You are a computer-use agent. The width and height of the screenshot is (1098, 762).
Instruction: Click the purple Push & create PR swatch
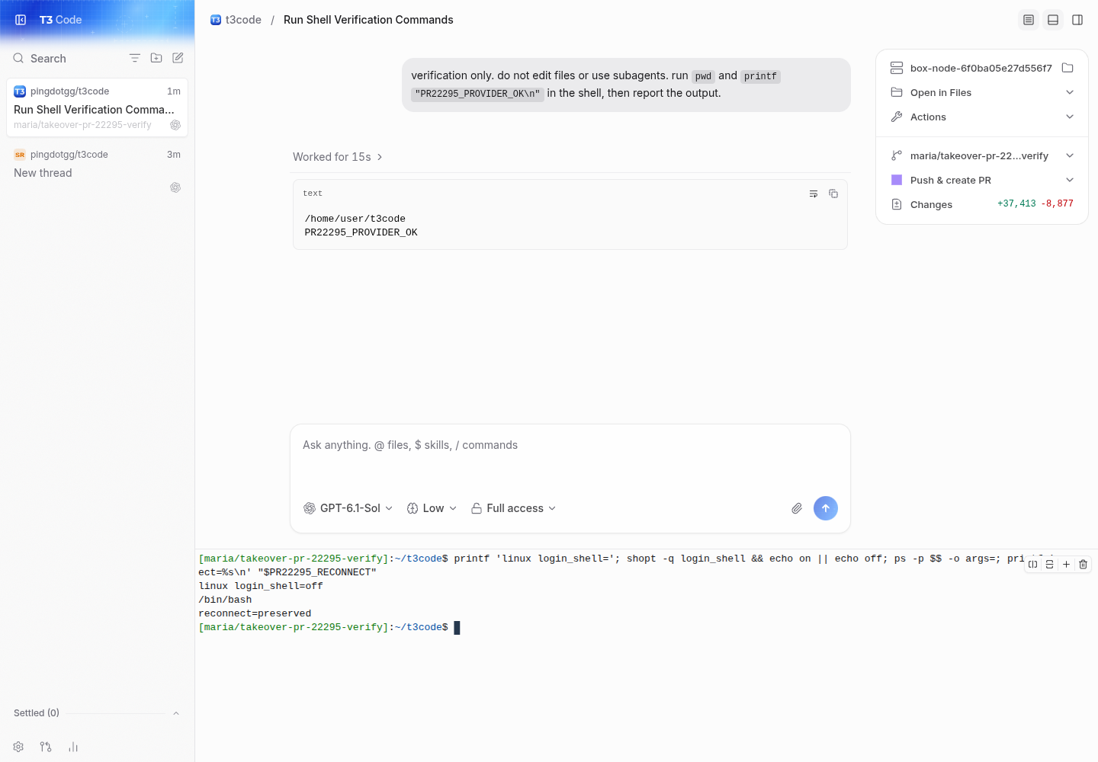(897, 180)
